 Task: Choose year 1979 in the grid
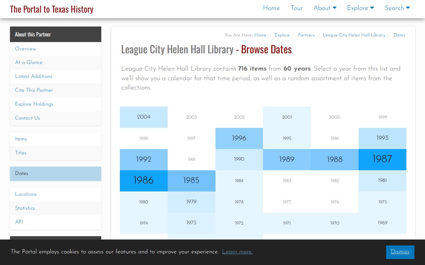(x=192, y=202)
